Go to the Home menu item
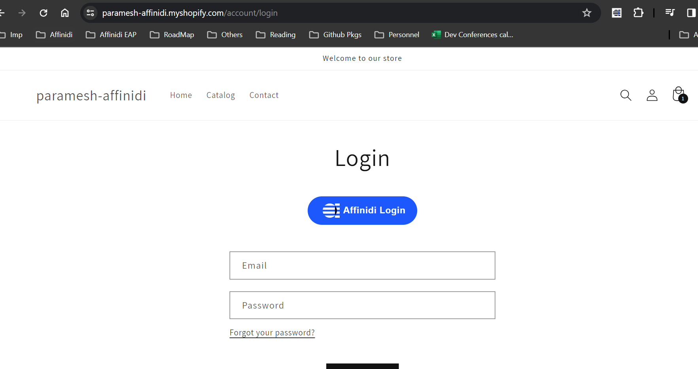698x369 pixels. (x=181, y=95)
